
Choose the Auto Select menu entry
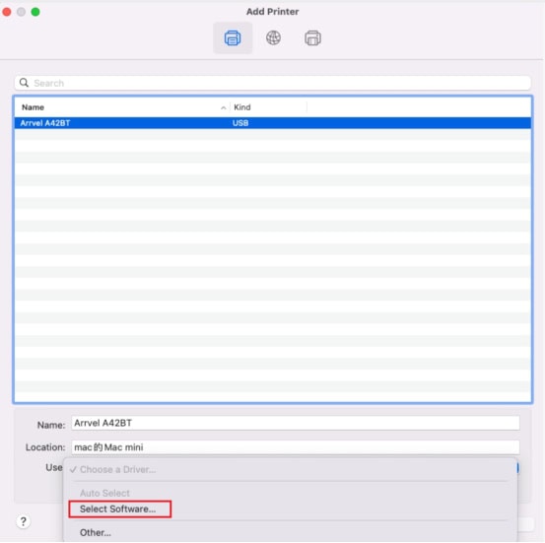[x=104, y=493]
